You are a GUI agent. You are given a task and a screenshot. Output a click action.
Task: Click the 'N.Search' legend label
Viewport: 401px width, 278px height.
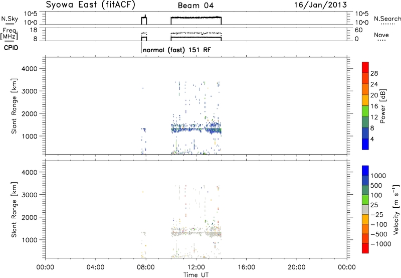click(x=387, y=19)
